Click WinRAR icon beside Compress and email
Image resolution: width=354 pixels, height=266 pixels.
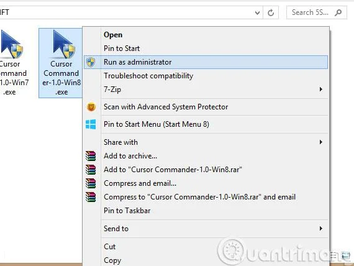[91, 183]
